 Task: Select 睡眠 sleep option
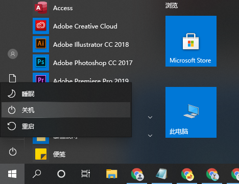(x=66, y=94)
